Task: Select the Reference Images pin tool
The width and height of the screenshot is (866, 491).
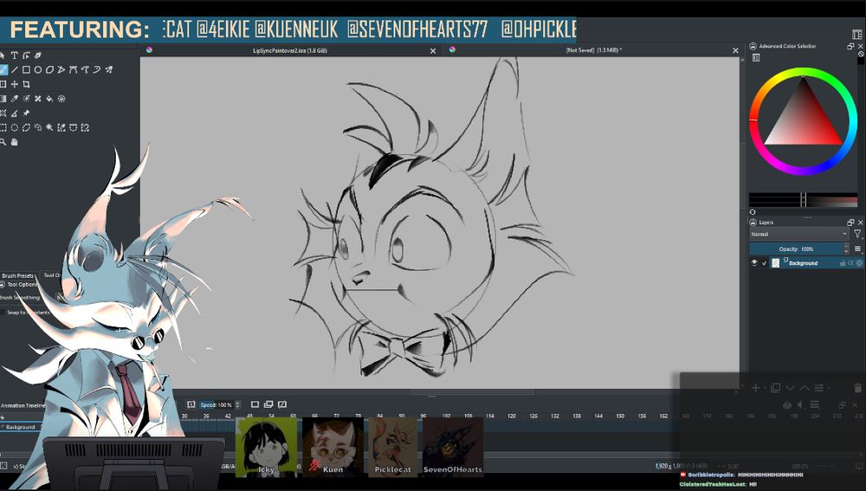Action: pyautogui.click(x=26, y=113)
